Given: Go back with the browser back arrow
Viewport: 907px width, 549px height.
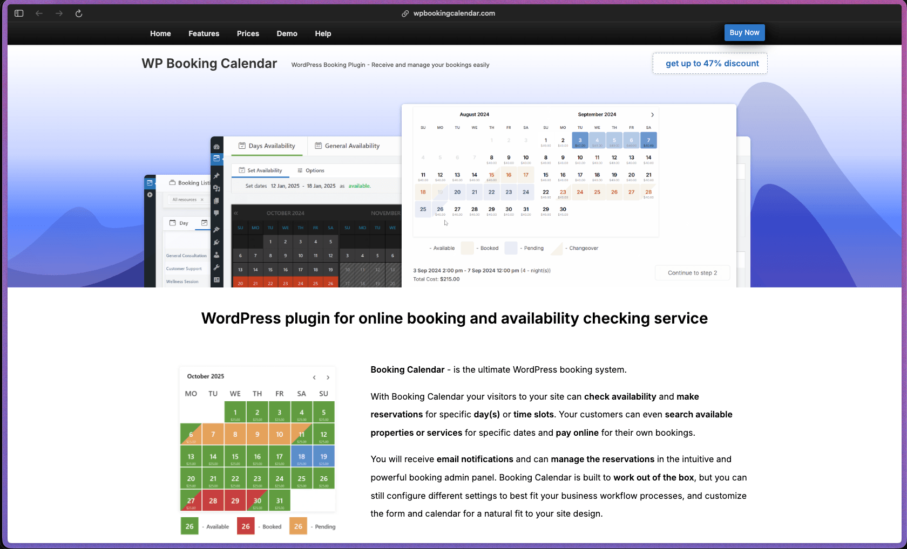Looking at the screenshot, I should 39,13.
